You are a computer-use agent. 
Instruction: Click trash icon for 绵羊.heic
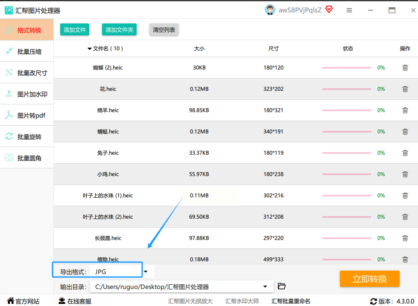405,110
